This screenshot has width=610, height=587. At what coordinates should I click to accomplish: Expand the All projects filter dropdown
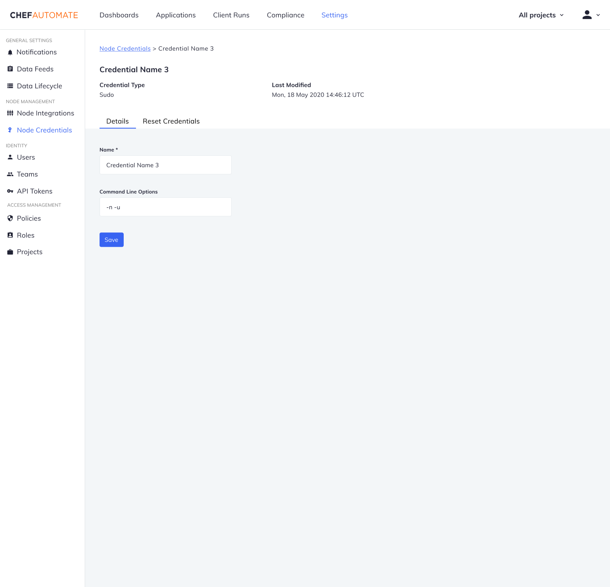[541, 15]
